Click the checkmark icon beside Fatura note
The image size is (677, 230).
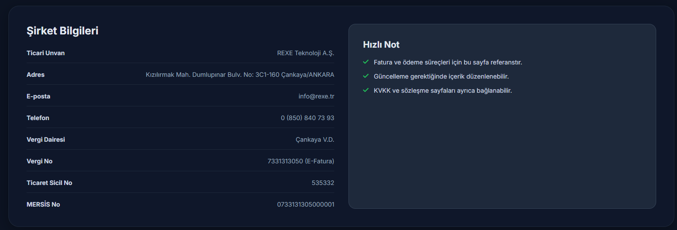[x=366, y=62]
